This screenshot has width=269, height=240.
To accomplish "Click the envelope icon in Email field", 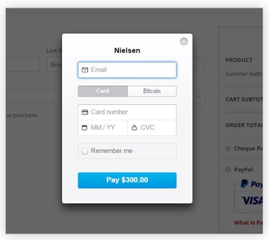I will pyautogui.click(x=85, y=70).
